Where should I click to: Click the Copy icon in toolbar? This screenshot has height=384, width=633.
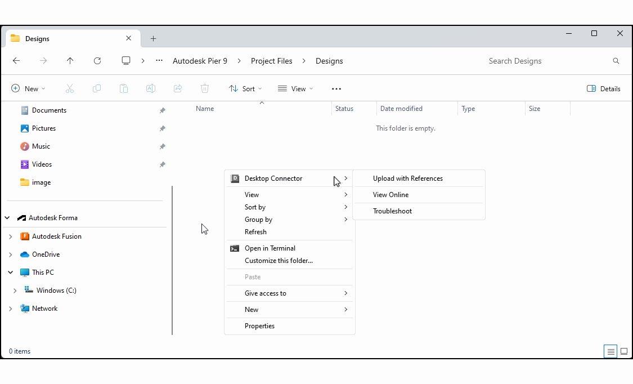97,89
